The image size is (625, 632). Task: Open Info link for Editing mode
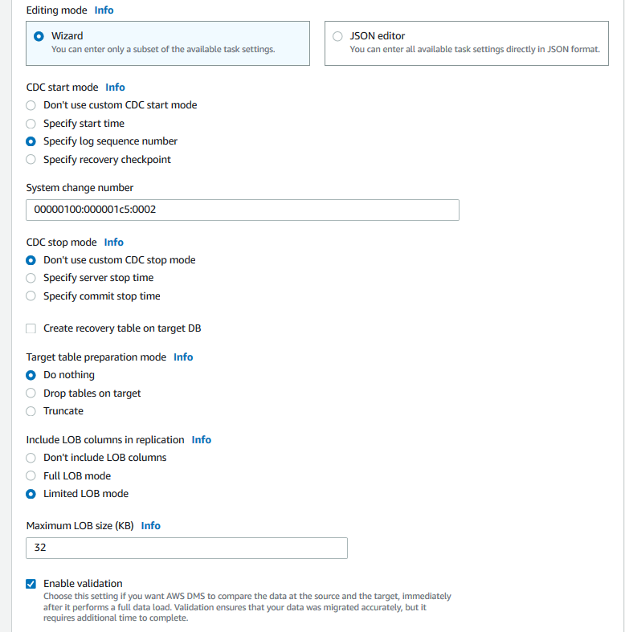(104, 10)
